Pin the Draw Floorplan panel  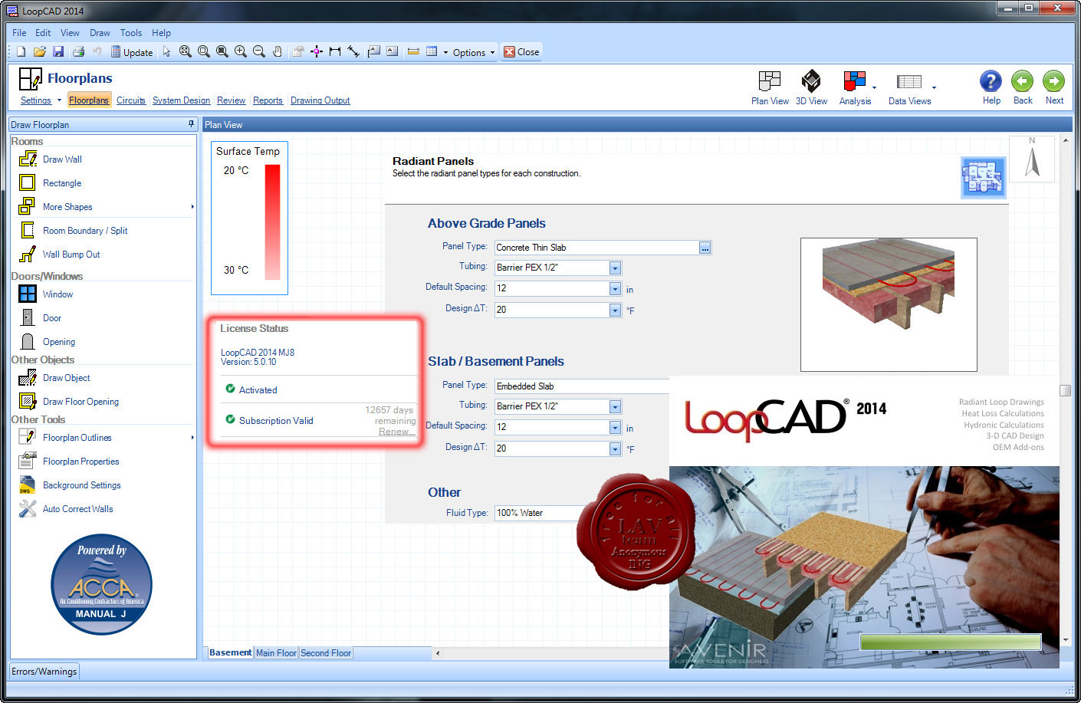pos(191,124)
